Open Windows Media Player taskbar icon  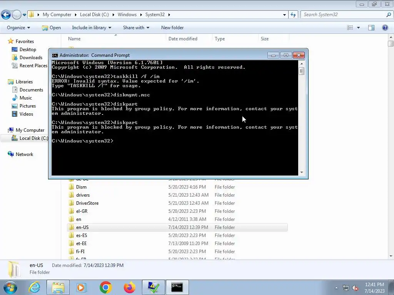[82, 287]
